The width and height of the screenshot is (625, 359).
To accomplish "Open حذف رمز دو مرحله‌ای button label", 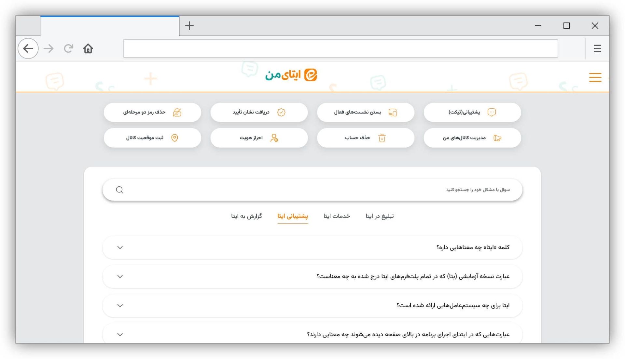I will click(x=144, y=112).
